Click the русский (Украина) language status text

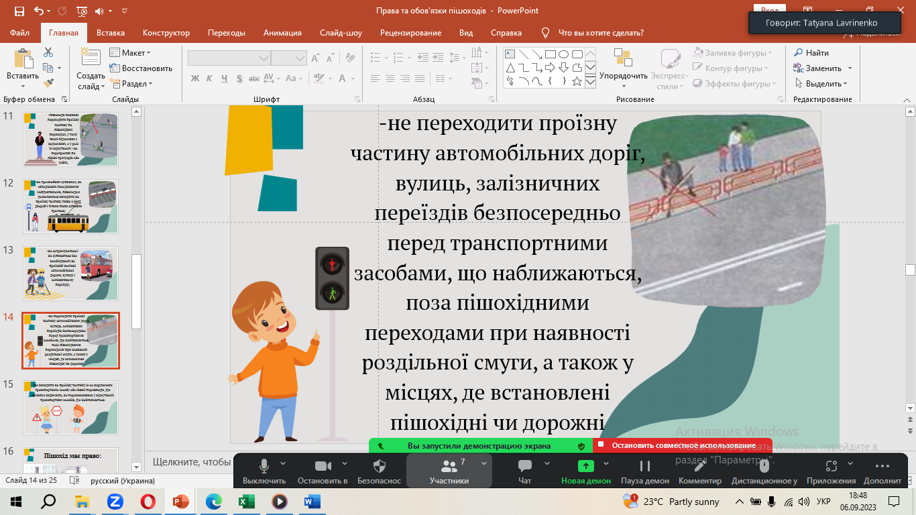123,481
